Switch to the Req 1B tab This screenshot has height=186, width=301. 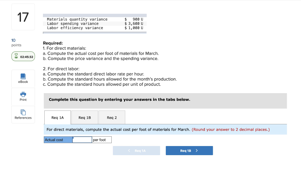coord(85,117)
